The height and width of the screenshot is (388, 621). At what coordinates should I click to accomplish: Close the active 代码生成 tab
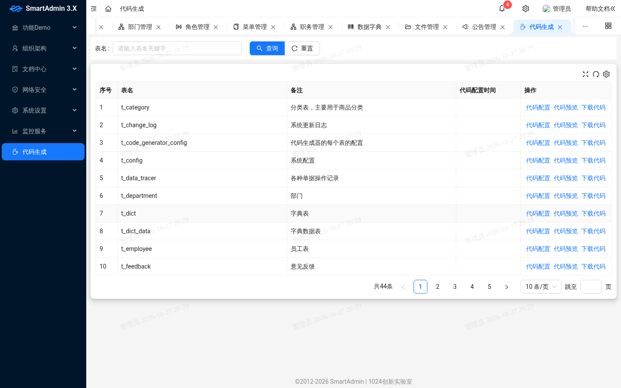point(560,27)
